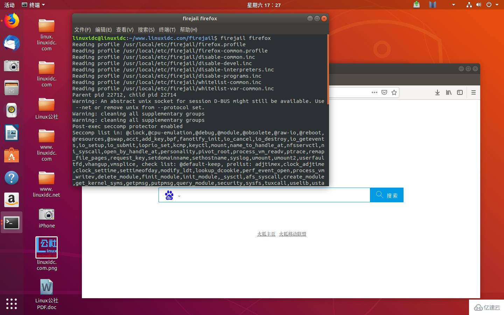Open the tray dropdown arrow indicator
Viewport: 504px width, 315px height.
(453, 5)
